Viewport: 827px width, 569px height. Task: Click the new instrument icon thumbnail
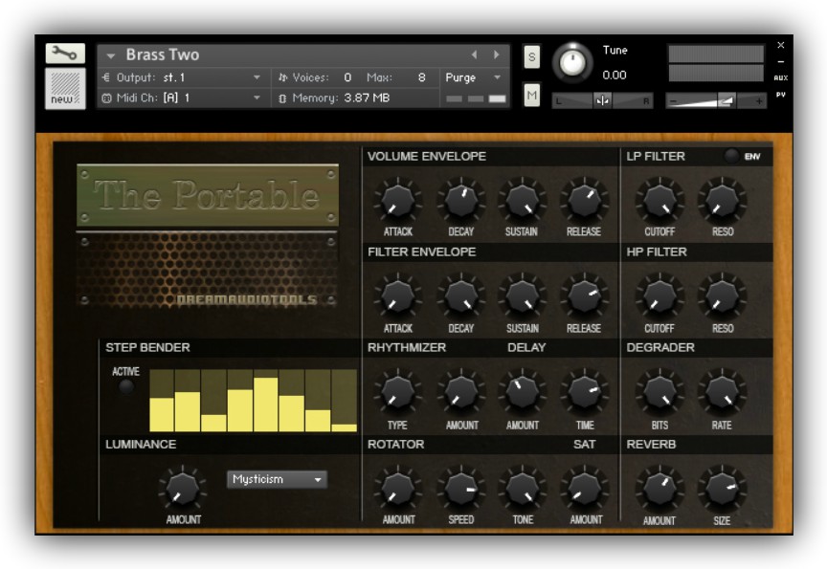click(65, 89)
